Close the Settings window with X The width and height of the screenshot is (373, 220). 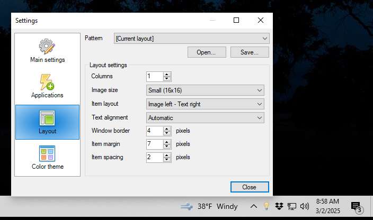click(261, 20)
